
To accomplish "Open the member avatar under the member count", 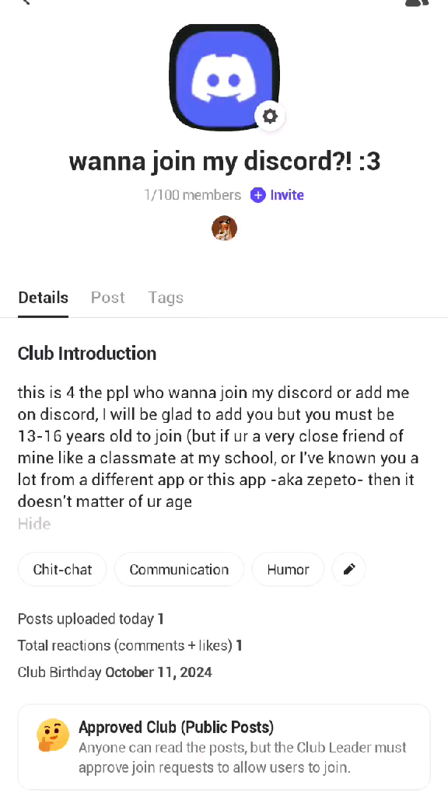I will (225, 228).
